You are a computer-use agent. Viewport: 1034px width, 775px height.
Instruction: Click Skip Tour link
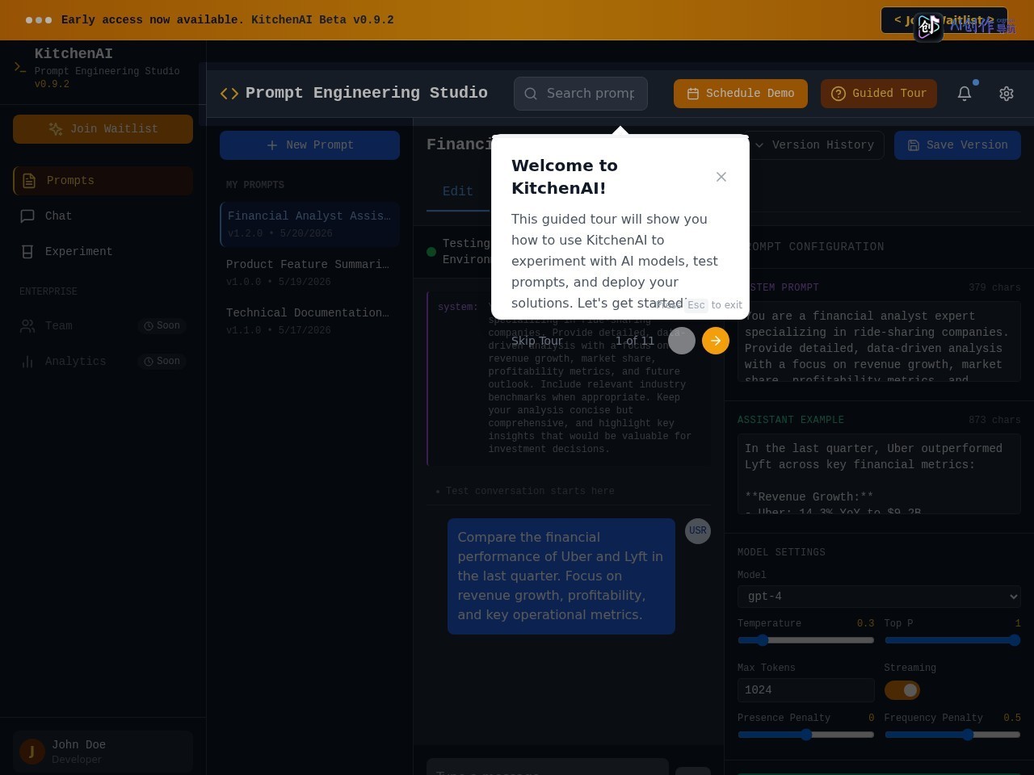click(x=537, y=341)
